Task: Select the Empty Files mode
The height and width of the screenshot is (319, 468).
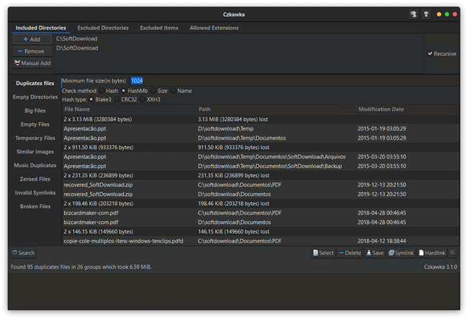Action: (x=35, y=125)
